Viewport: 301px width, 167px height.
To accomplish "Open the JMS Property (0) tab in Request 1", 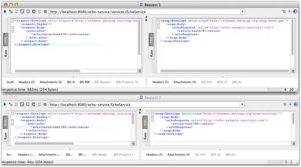I will coord(127,82).
